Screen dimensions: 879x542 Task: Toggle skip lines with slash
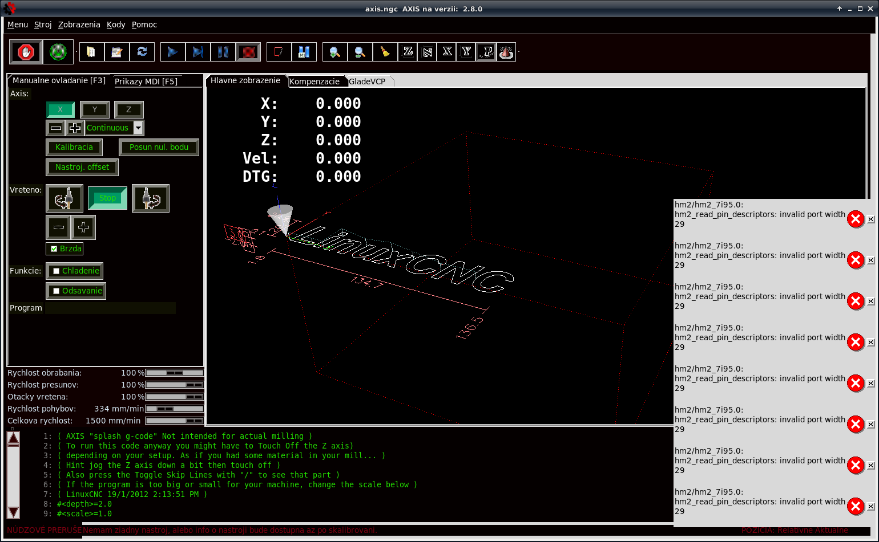coord(279,52)
